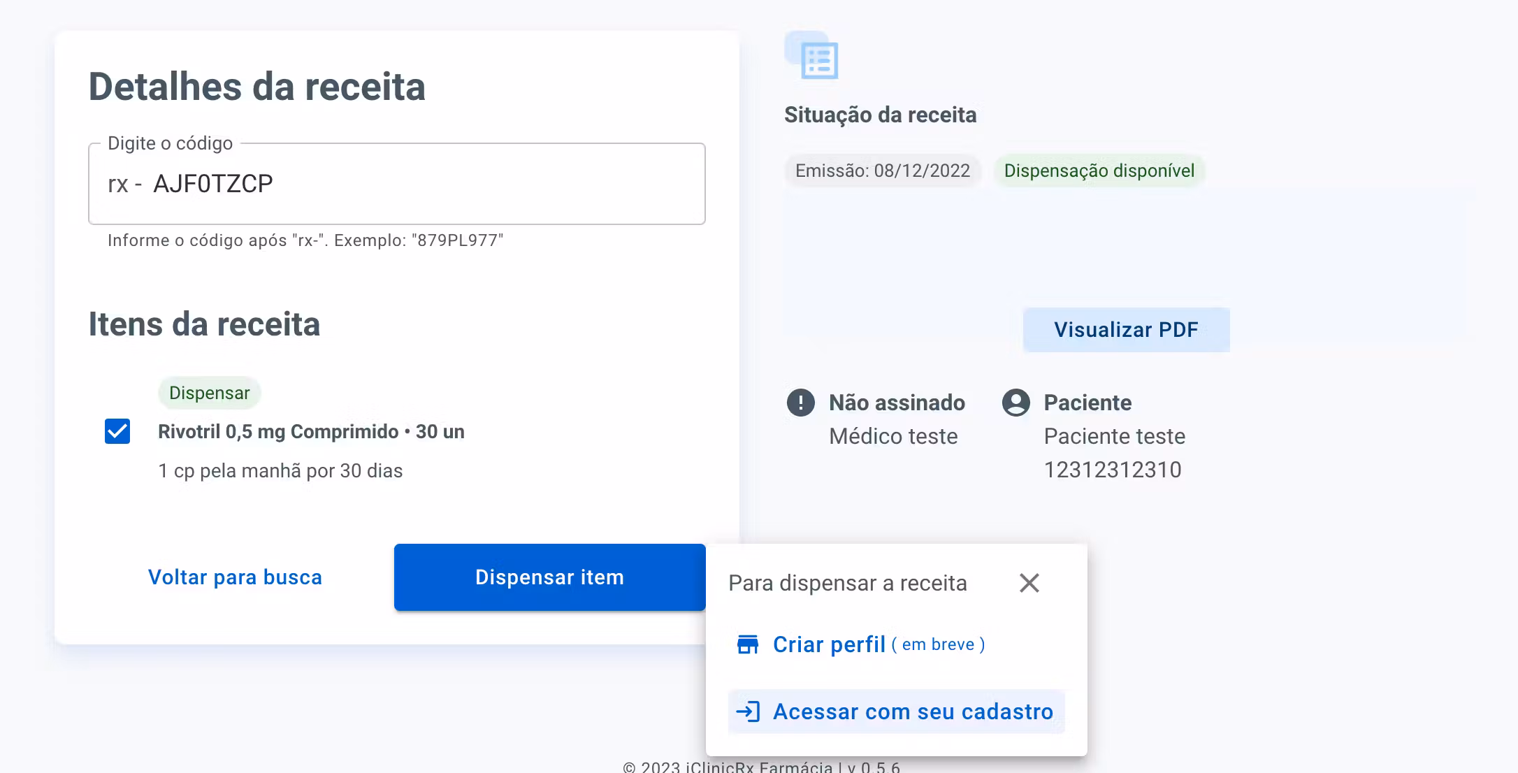Click Criar perfil em breve
This screenshot has height=773, width=1518.
point(828,644)
